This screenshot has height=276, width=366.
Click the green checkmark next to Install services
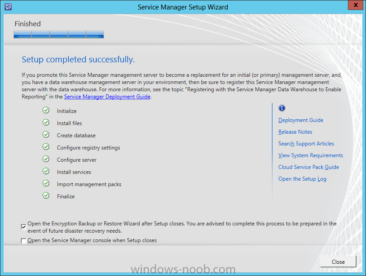(46, 171)
